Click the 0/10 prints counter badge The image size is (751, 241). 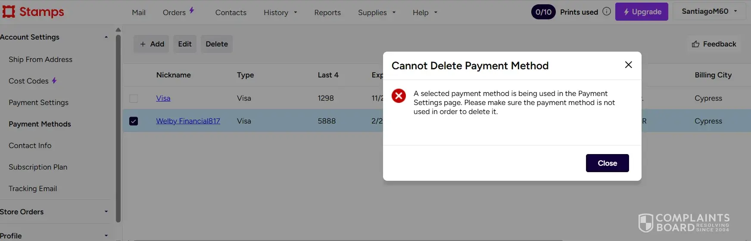pos(543,12)
